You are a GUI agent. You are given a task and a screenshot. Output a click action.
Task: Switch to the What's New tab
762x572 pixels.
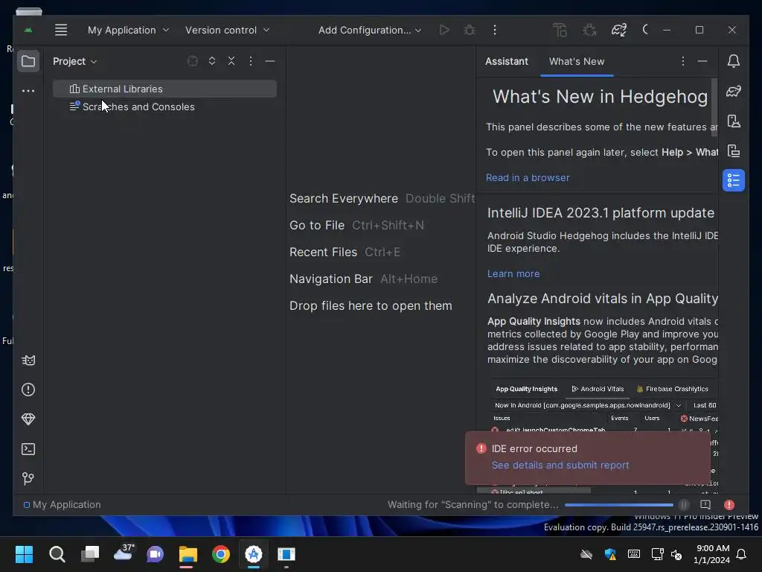(577, 61)
